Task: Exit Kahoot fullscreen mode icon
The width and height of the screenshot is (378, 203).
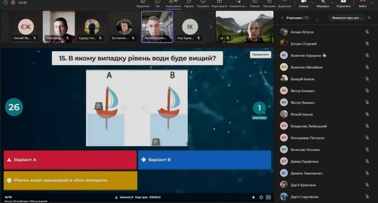Action: click(x=268, y=197)
